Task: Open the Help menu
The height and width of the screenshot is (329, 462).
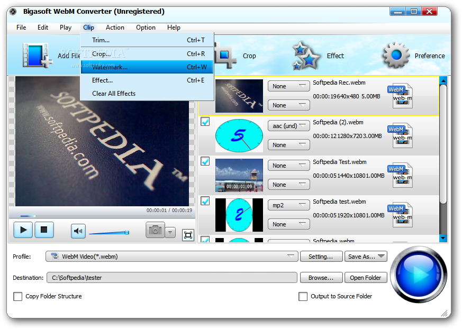Action: (174, 28)
